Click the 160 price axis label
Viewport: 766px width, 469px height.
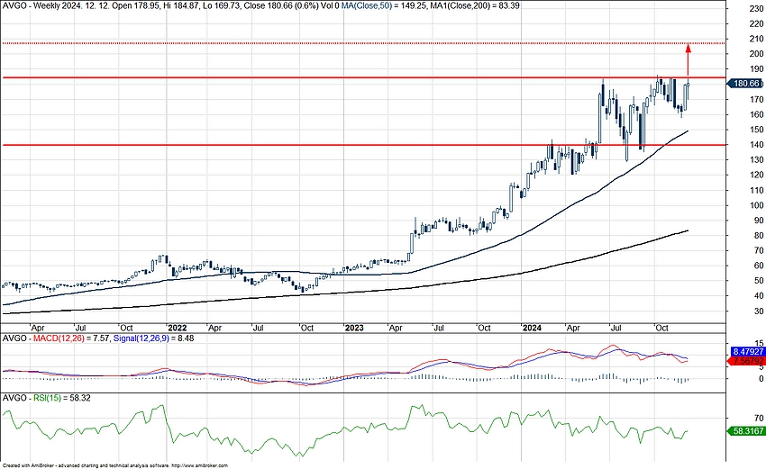pyautogui.click(x=757, y=114)
